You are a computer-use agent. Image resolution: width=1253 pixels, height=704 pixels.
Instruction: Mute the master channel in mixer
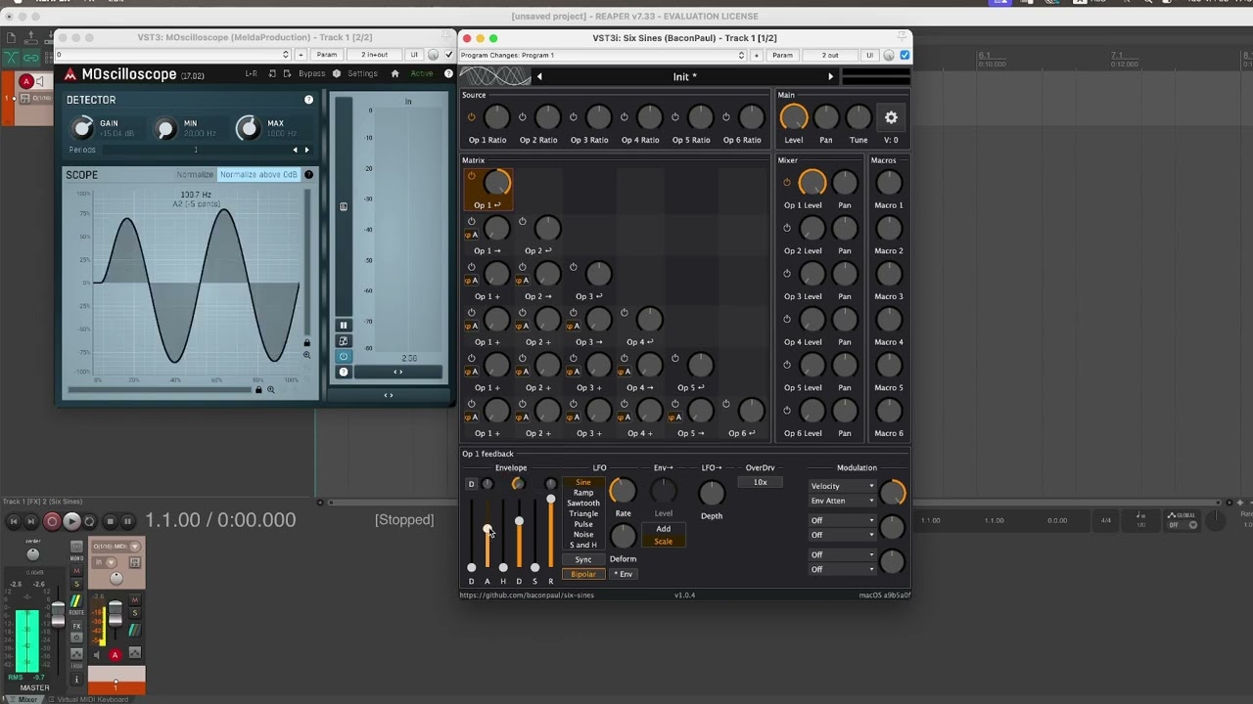[x=76, y=571]
